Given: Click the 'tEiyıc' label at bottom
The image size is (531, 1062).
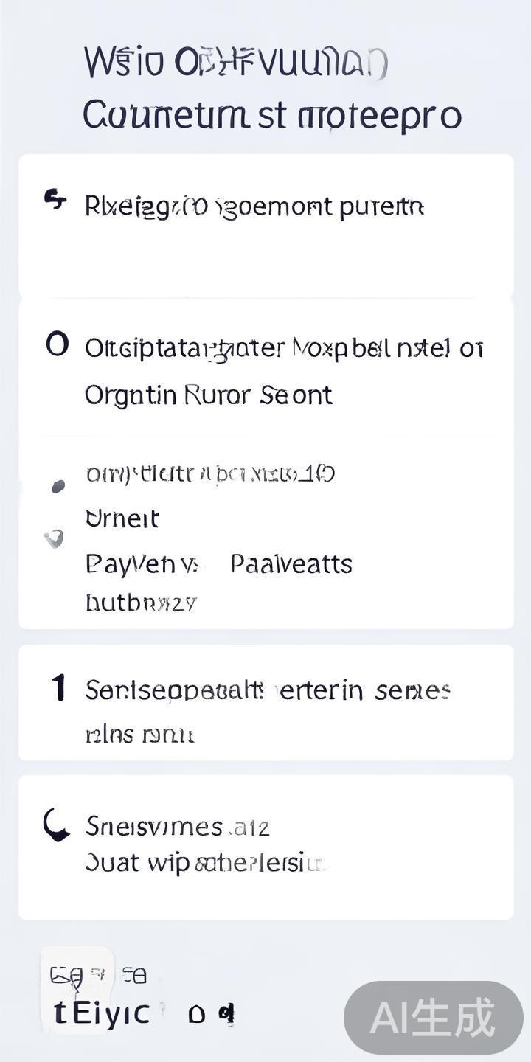Looking at the screenshot, I should [102, 1013].
